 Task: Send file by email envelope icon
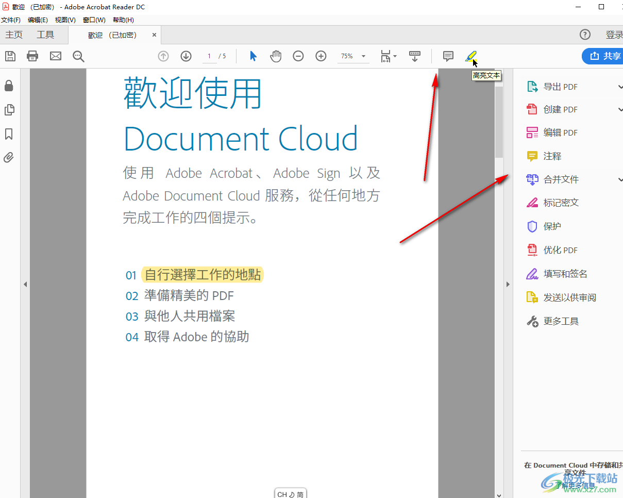pyautogui.click(x=56, y=56)
